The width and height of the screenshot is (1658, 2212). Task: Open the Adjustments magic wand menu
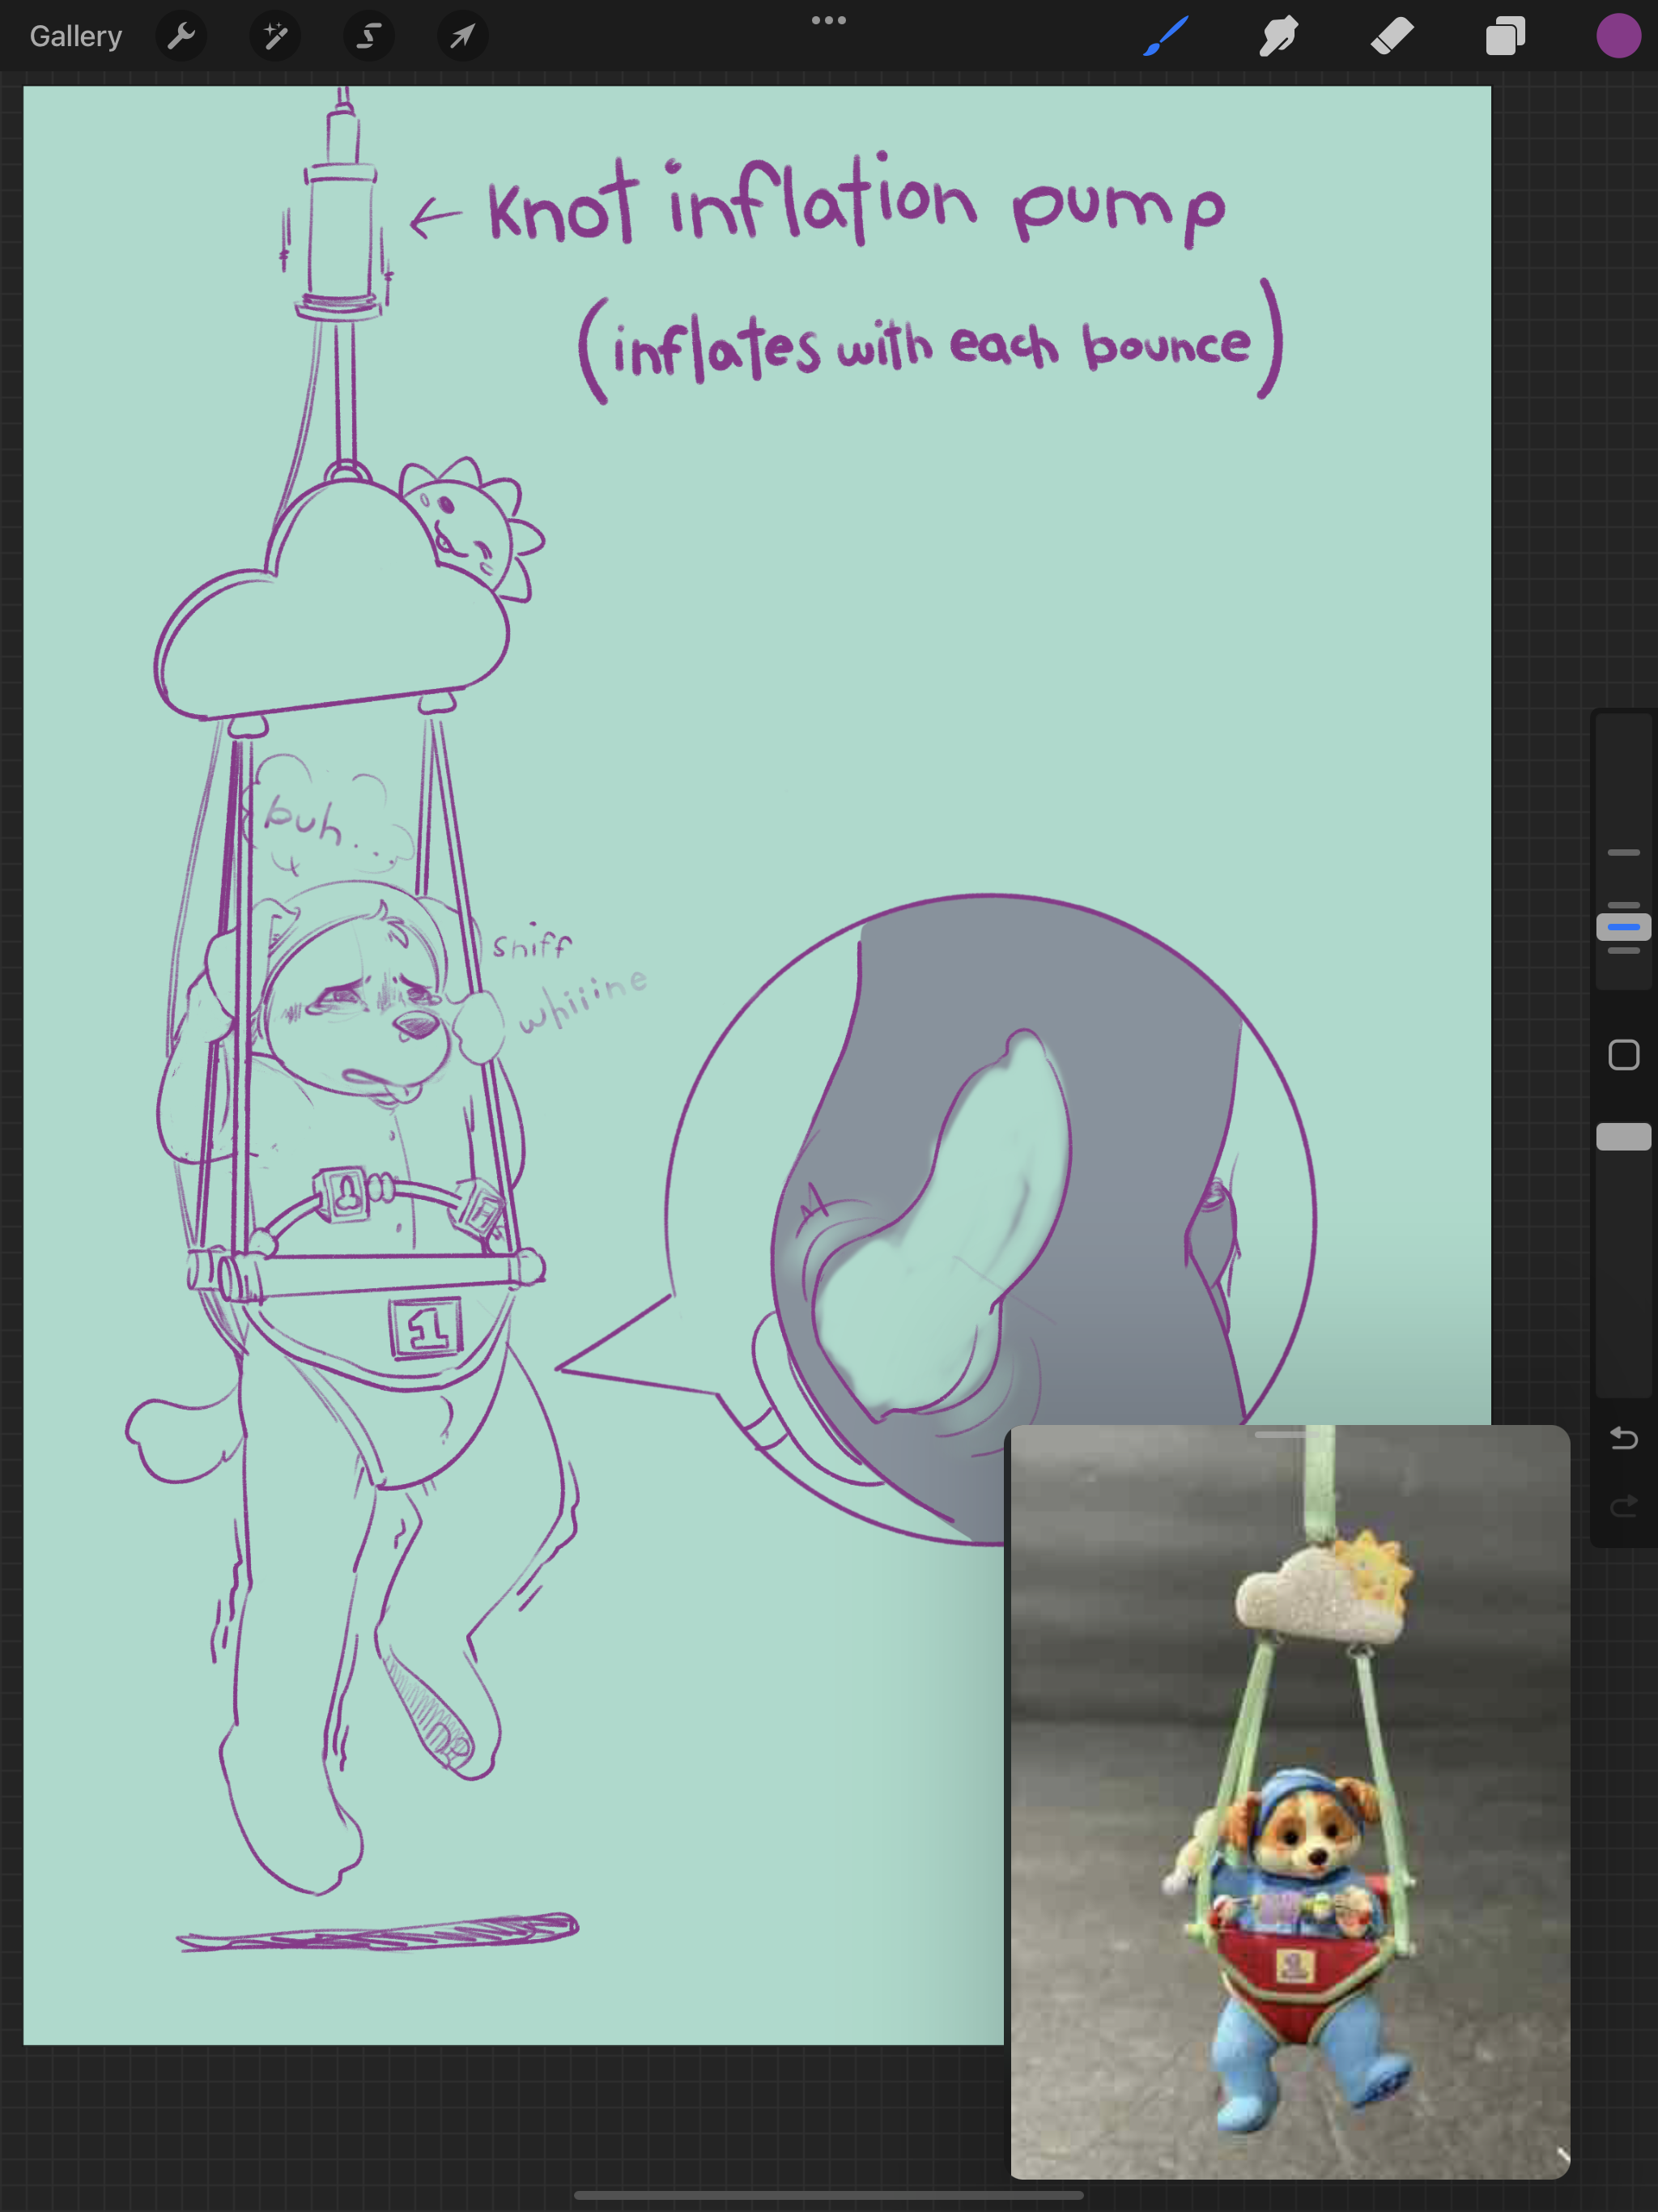[x=275, y=37]
